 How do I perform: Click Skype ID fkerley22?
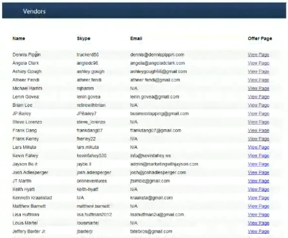[x=86, y=139]
